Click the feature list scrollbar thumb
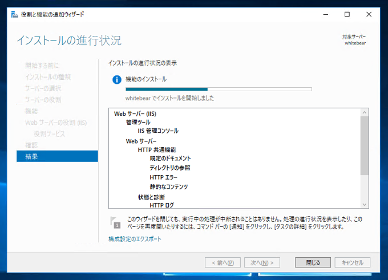Screen dimensions: 388x280 coord(364,145)
